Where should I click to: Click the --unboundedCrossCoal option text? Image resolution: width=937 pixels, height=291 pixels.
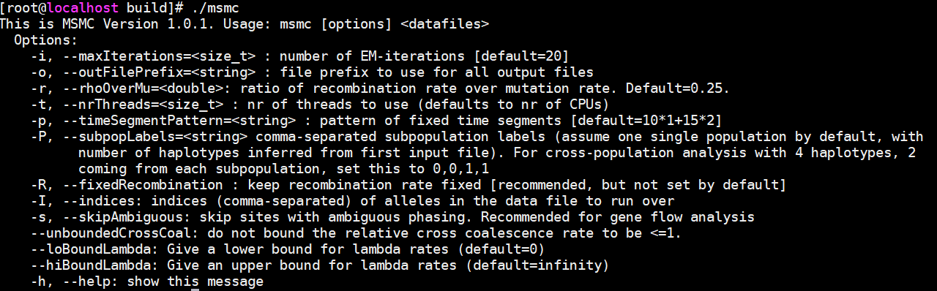[113, 233]
